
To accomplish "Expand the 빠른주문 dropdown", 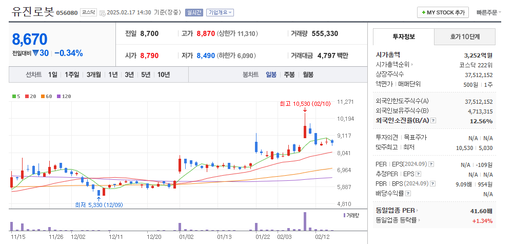I will (x=489, y=12).
